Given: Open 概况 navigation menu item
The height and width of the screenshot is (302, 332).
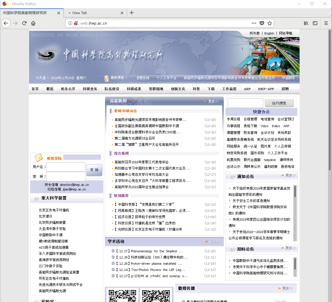Looking at the screenshot, I should coord(50,89).
